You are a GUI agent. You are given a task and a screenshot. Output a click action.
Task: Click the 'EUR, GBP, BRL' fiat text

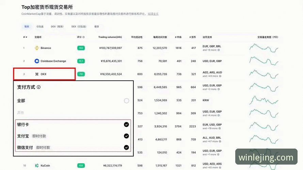212,46
